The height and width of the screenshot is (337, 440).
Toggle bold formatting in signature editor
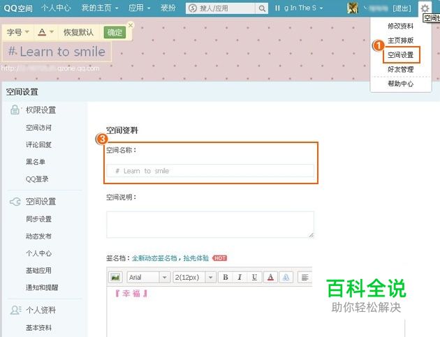click(226, 277)
